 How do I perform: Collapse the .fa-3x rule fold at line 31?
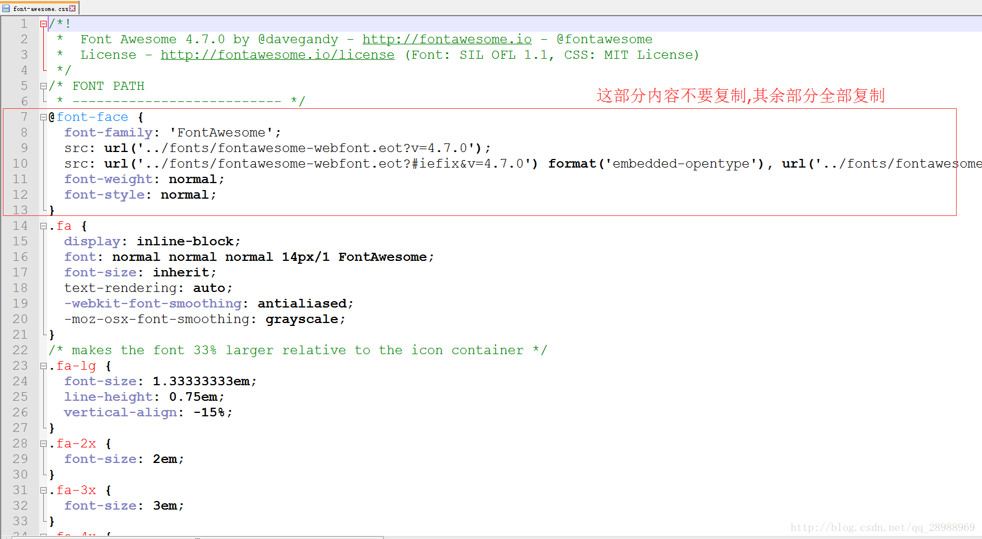coord(43,491)
